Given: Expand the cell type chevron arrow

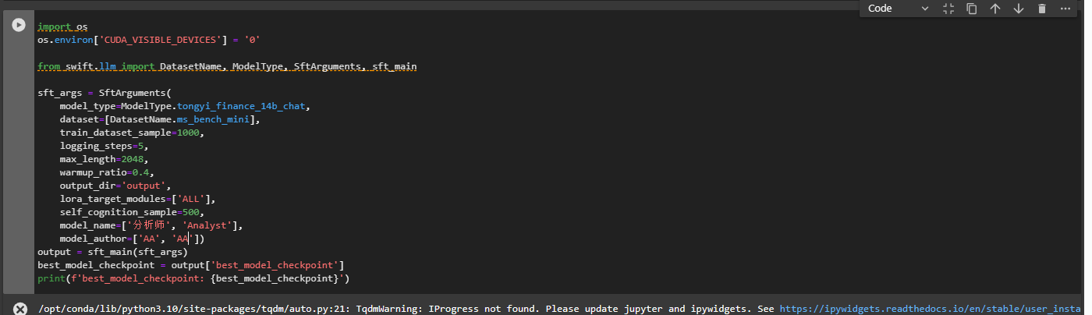Looking at the screenshot, I should point(925,9).
